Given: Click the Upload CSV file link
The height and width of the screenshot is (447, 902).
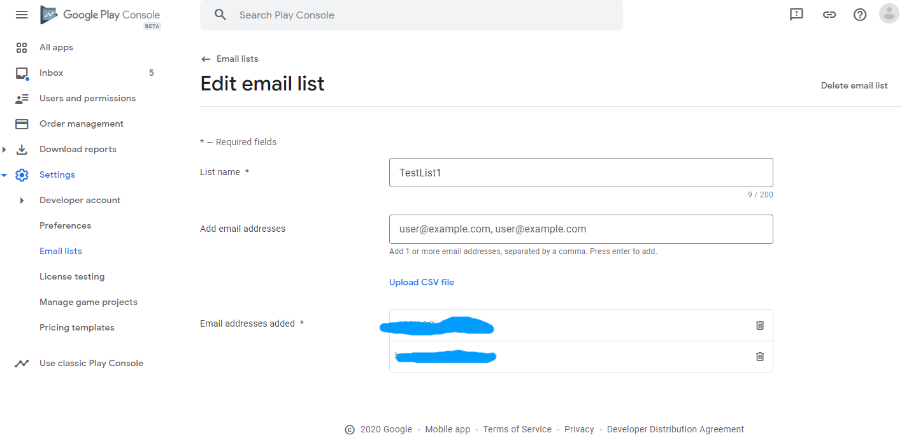Looking at the screenshot, I should pos(422,283).
